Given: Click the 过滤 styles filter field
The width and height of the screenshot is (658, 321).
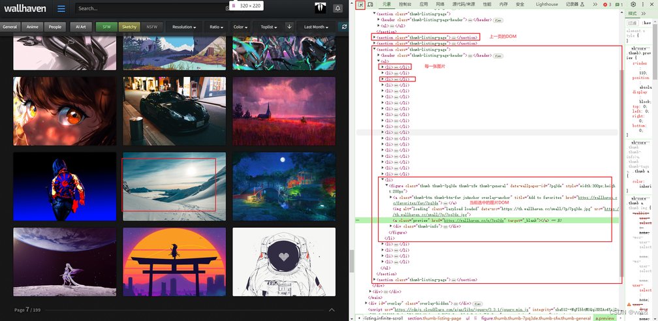Looking at the screenshot, I should (x=633, y=23).
